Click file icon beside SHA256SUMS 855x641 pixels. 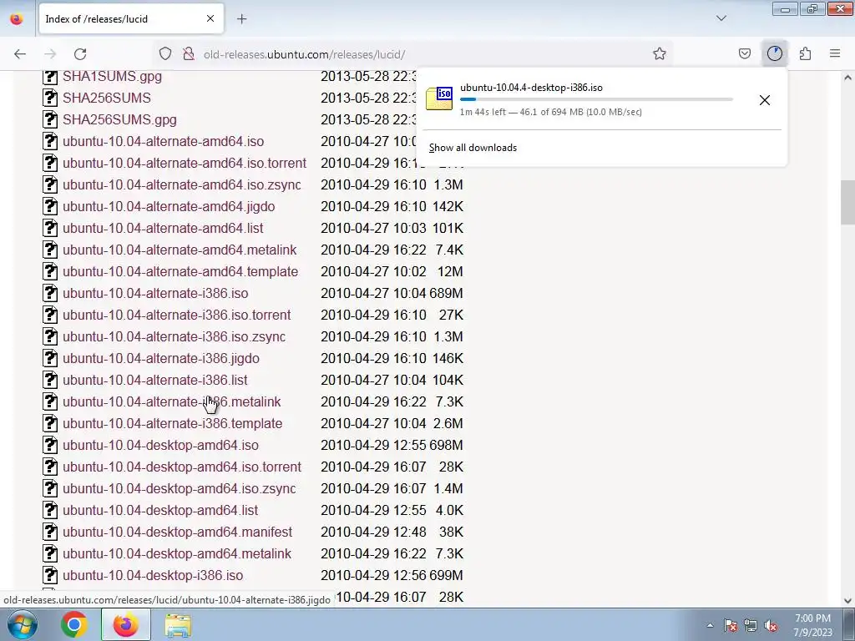point(50,98)
